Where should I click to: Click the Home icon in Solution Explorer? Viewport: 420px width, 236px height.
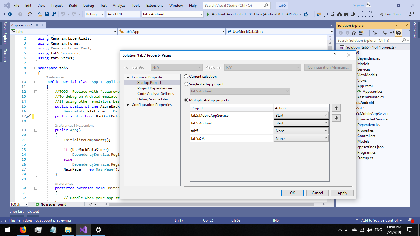pos(354,33)
